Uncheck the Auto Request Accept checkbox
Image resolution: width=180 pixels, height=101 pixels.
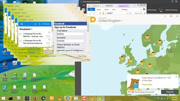(40, 56)
